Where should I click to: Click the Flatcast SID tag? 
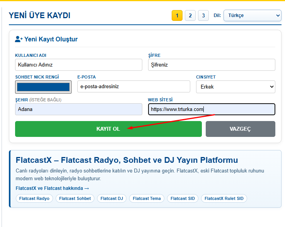(x=183, y=198)
